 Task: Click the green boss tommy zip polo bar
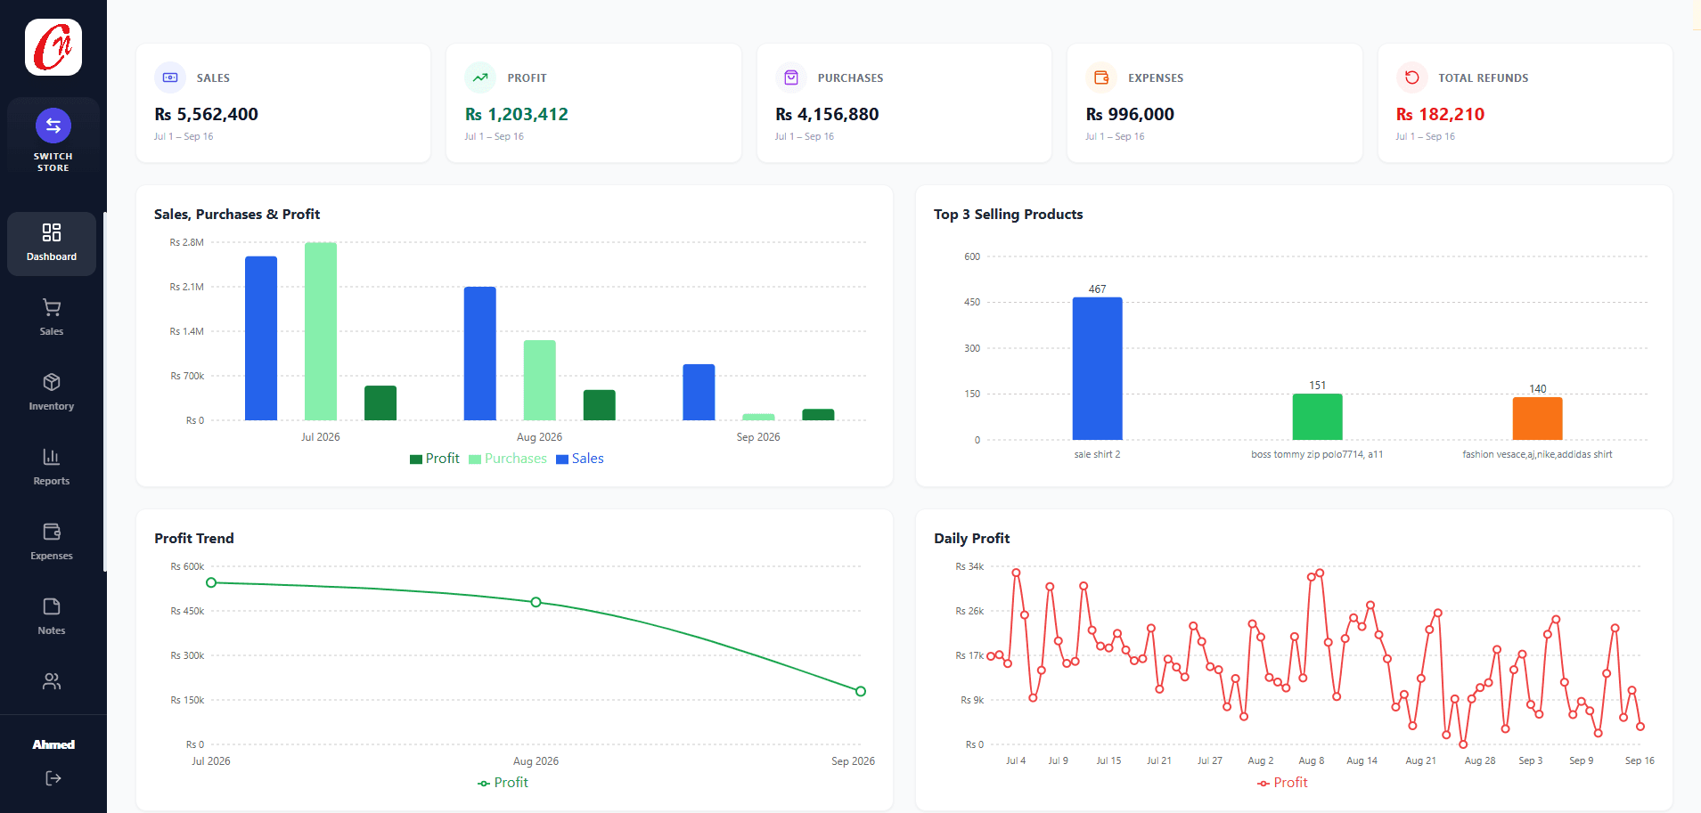[x=1317, y=417]
